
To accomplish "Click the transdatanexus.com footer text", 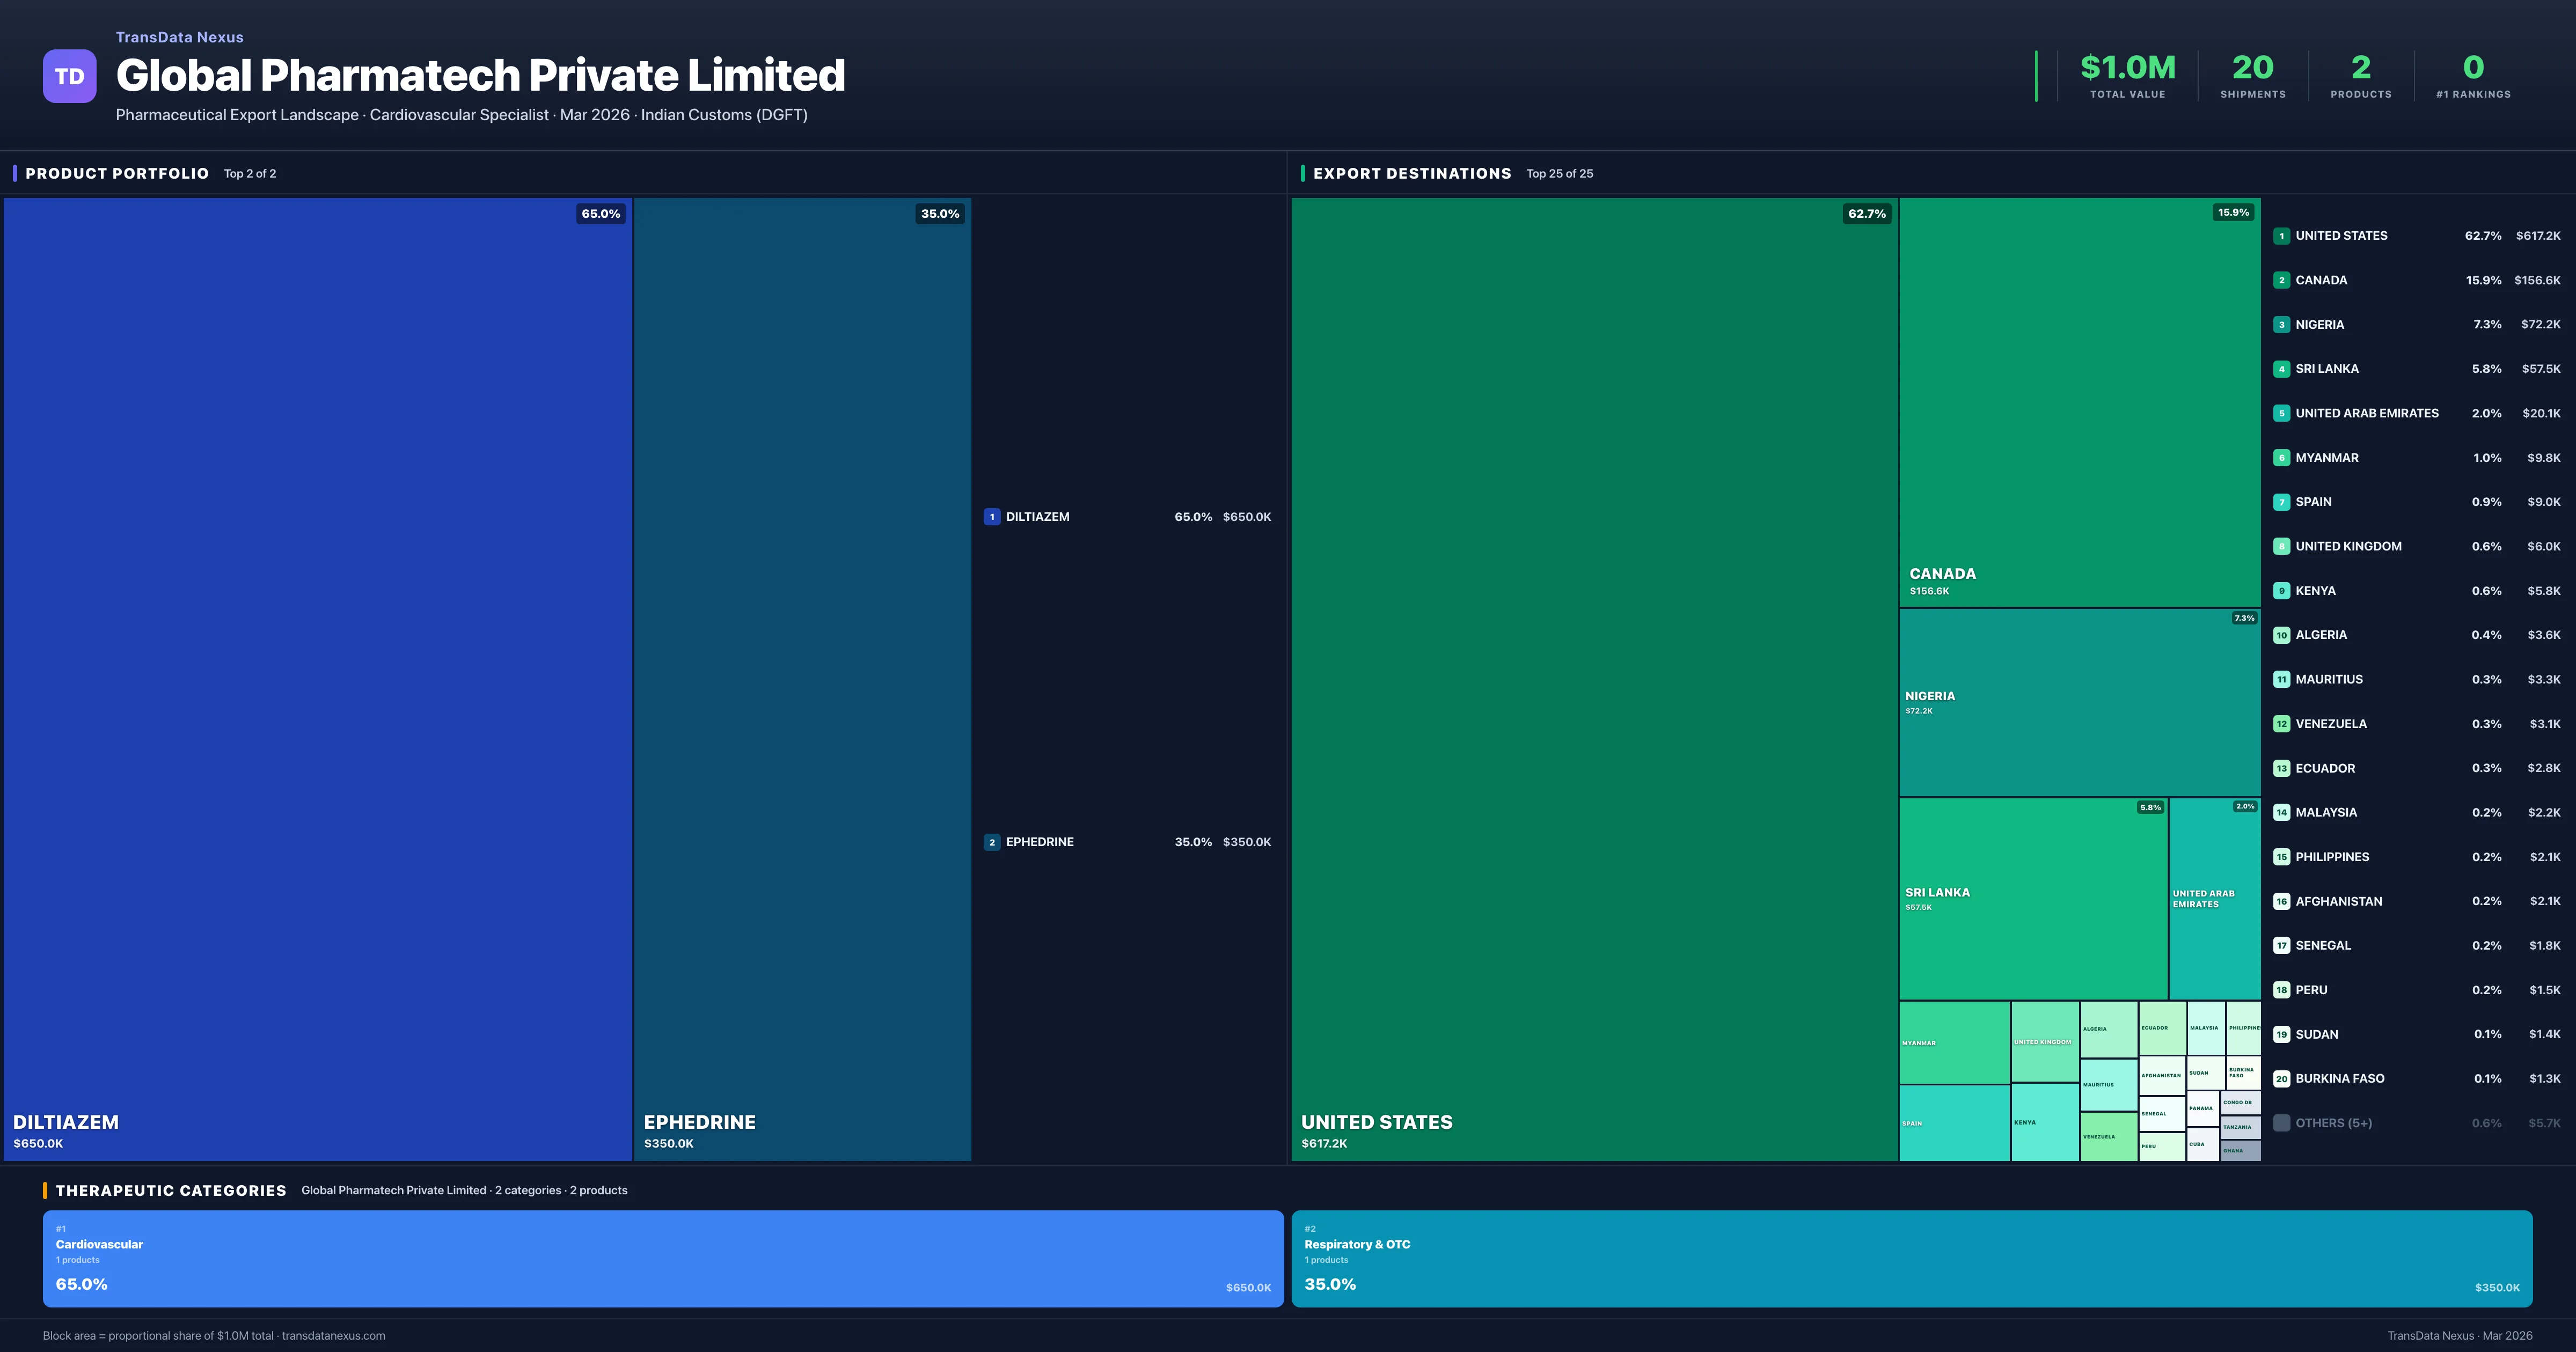I will click(333, 1336).
